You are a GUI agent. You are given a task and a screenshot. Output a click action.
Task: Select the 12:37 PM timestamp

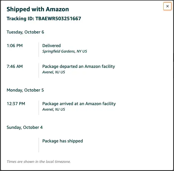16,104
